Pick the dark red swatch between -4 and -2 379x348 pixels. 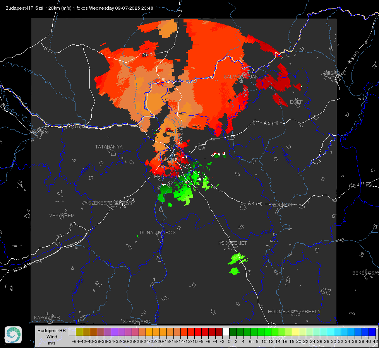tap(219, 332)
